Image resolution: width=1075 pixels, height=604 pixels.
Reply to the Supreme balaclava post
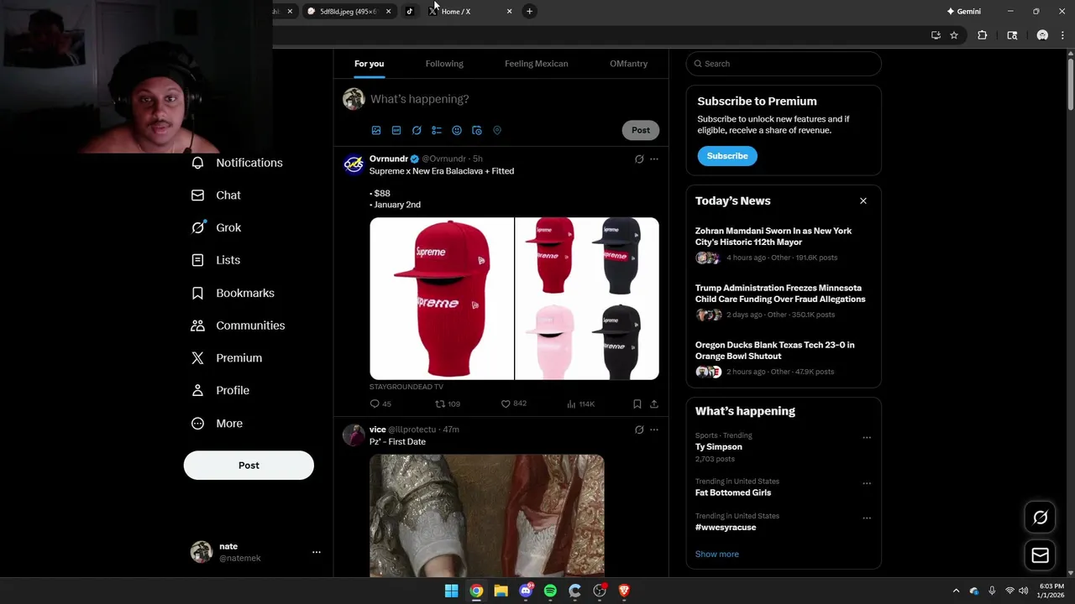coord(380,404)
